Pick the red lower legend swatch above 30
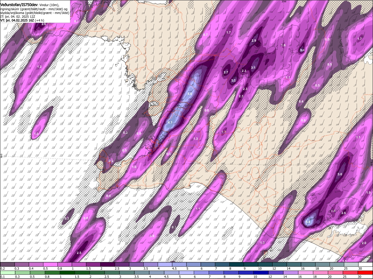 [366, 273]
